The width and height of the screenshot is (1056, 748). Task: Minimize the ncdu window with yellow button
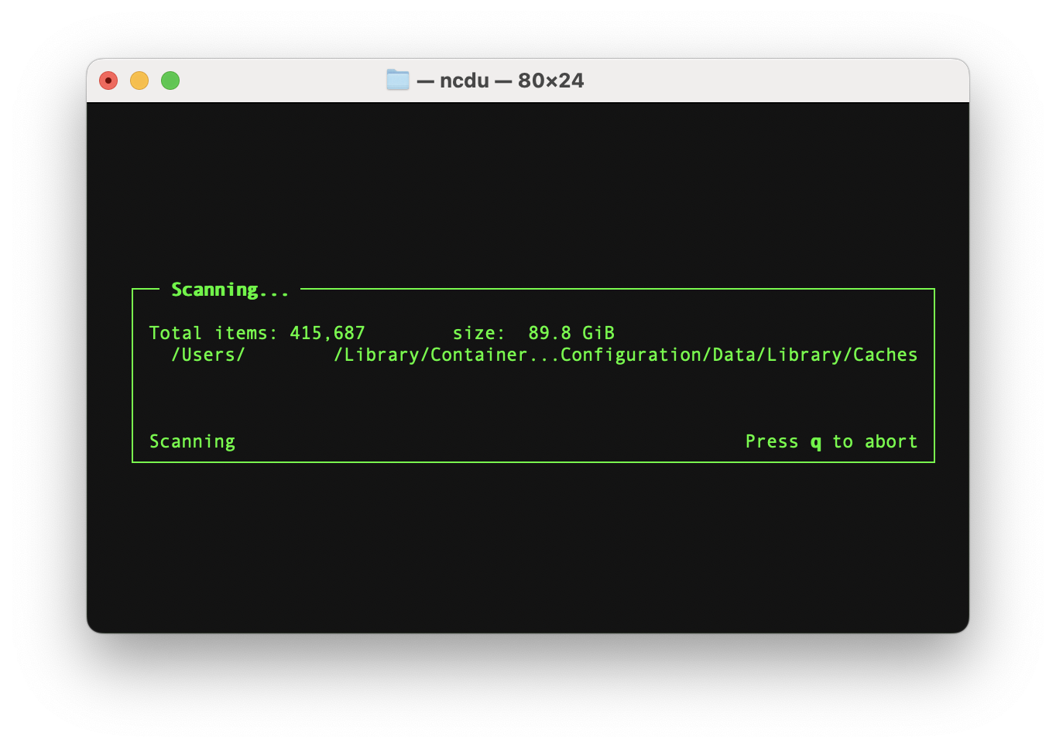[x=139, y=81]
